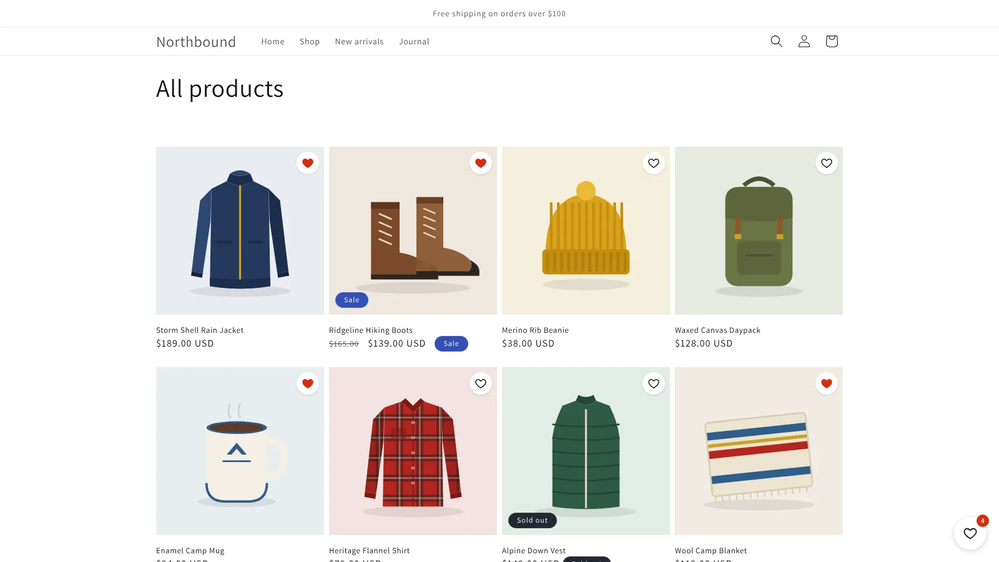The image size is (999, 562).
Task: Open New arrivals page
Action: [359, 42]
